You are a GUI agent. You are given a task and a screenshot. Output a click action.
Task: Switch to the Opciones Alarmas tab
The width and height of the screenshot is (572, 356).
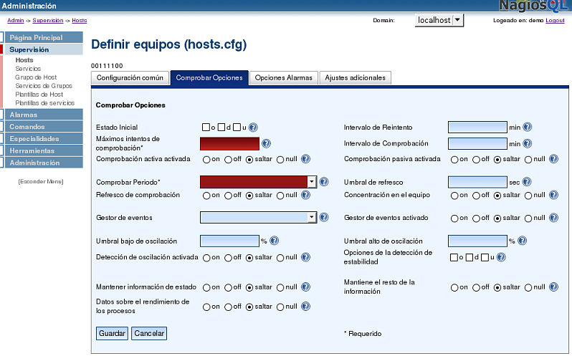283,77
